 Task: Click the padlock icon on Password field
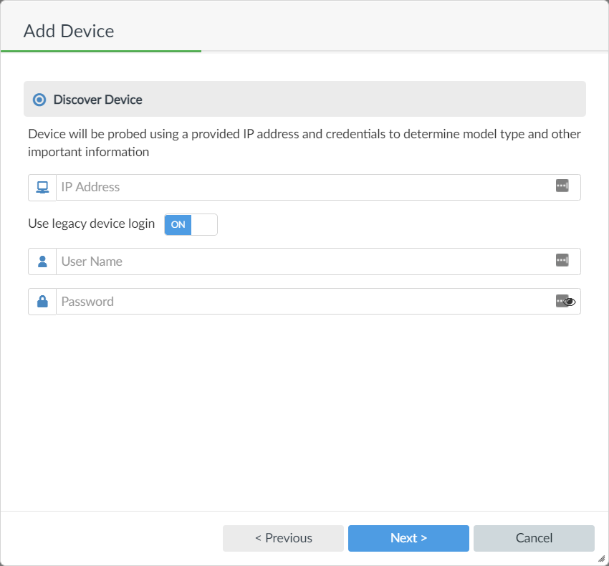point(41,301)
